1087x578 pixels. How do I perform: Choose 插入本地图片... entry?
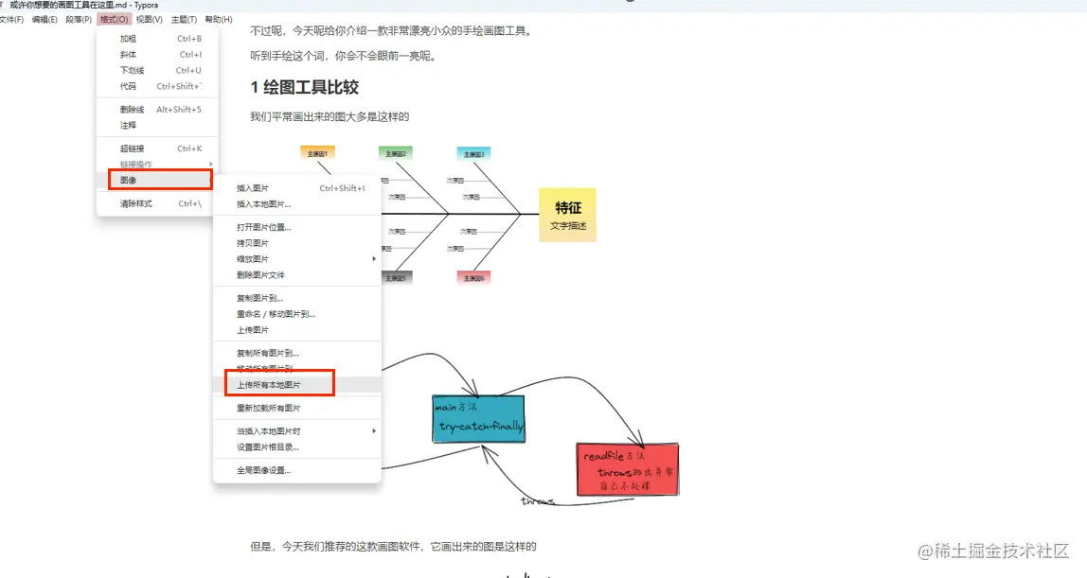click(297, 204)
